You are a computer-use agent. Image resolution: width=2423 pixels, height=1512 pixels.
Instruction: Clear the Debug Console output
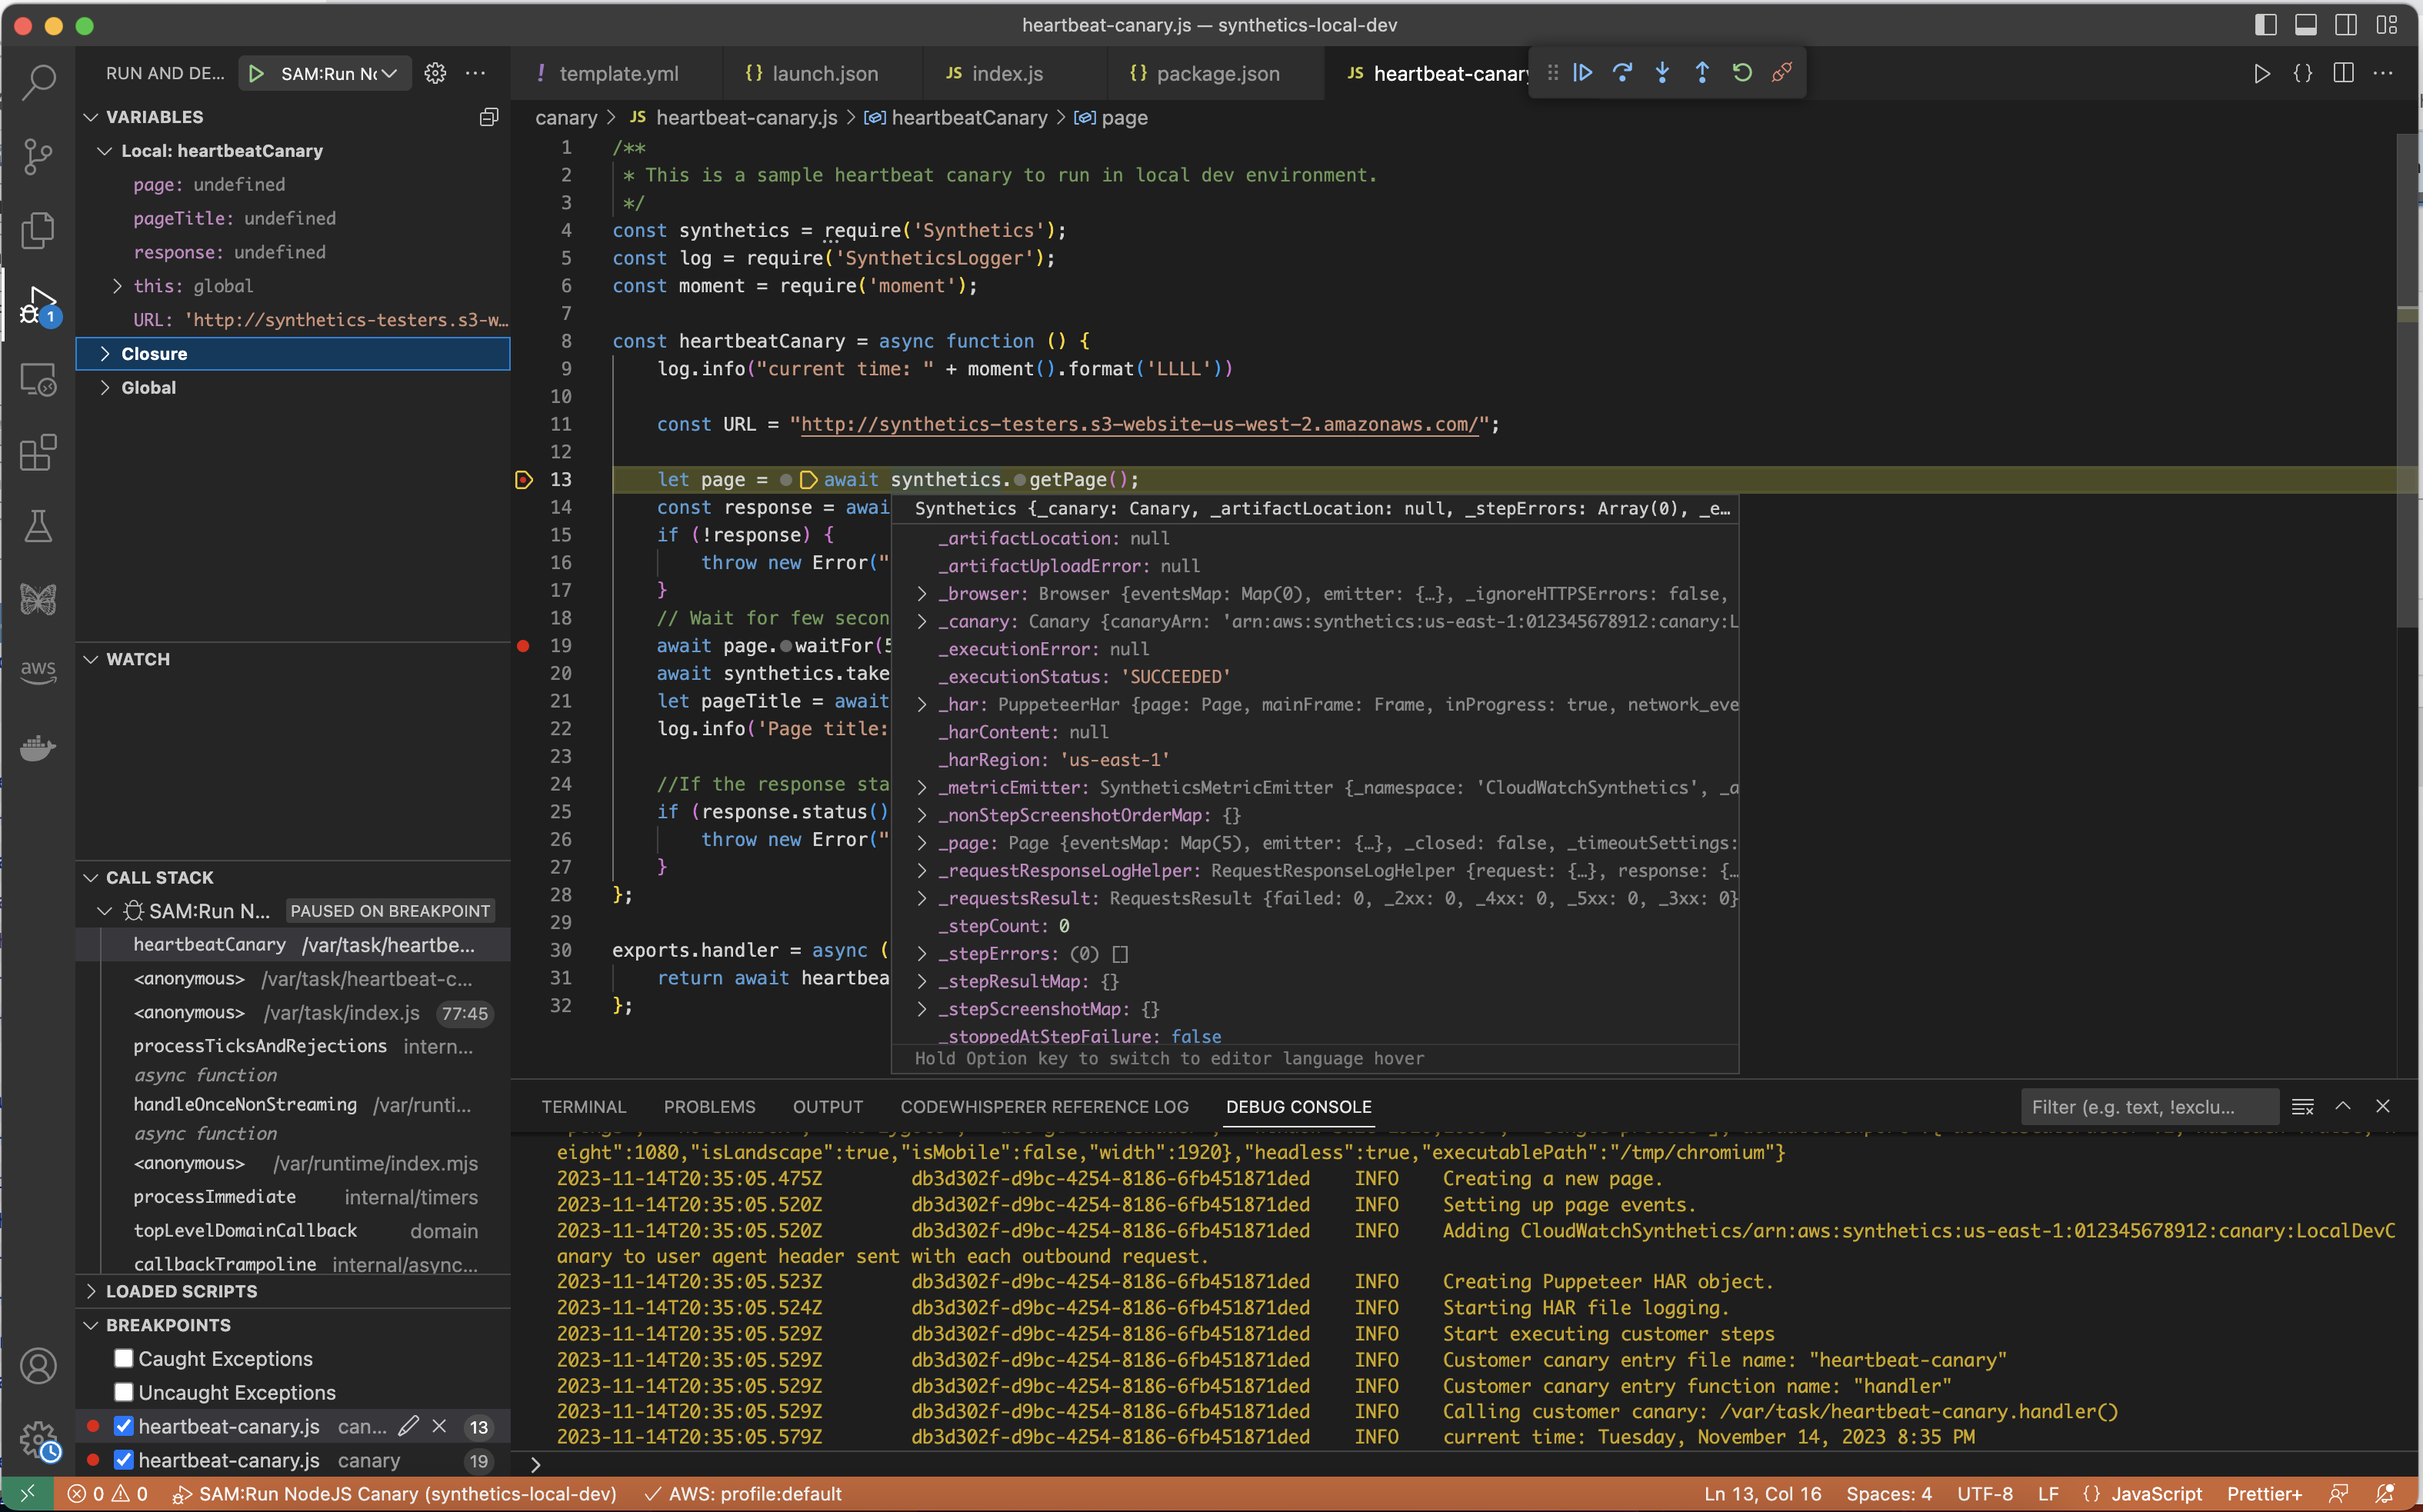(2303, 1107)
